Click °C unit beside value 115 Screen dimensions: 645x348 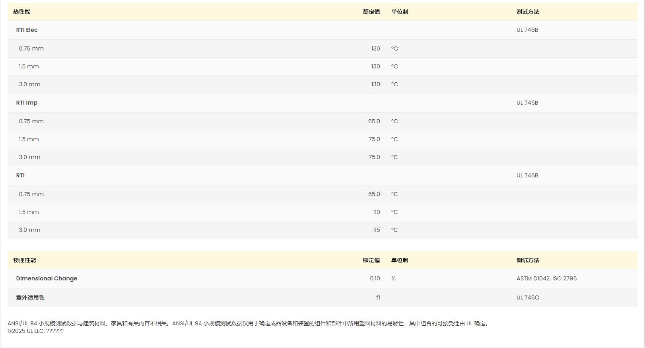pos(394,230)
